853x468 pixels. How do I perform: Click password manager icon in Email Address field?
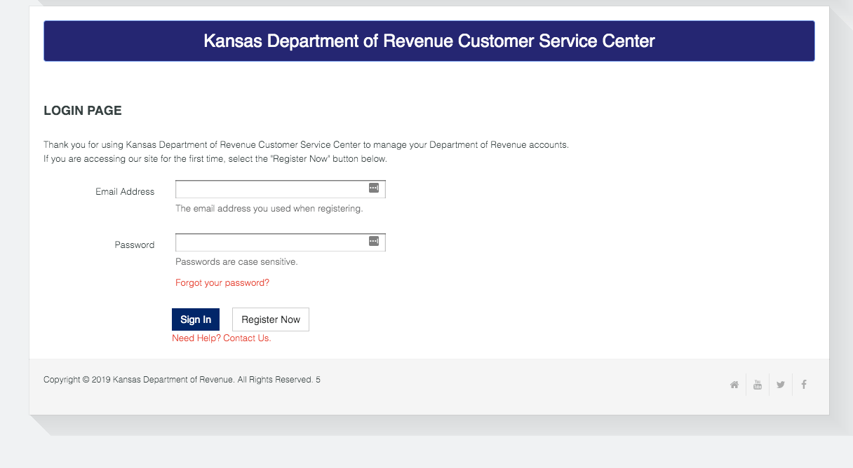(374, 188)
